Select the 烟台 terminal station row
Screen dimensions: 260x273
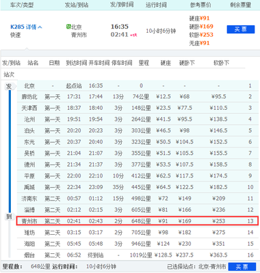(138, 255)
